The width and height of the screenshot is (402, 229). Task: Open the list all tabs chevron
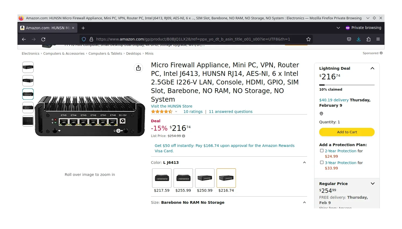[x=338, y=28]
